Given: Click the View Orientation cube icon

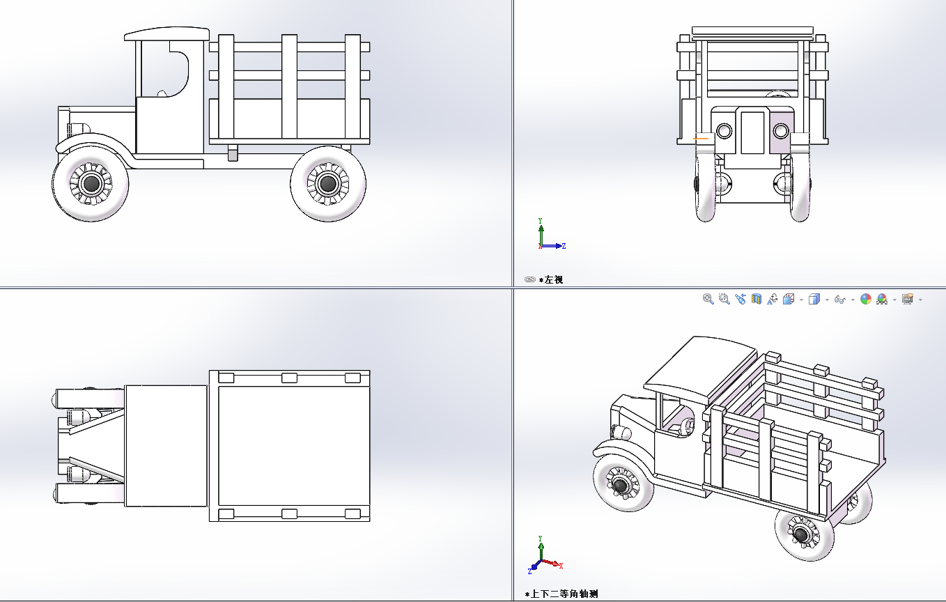Looking at the screenshot, I should [789, 299].
